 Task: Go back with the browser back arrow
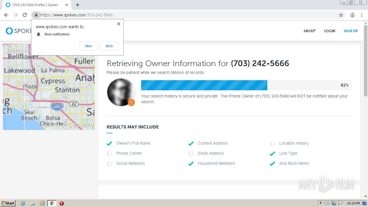(x=6, y=15)
